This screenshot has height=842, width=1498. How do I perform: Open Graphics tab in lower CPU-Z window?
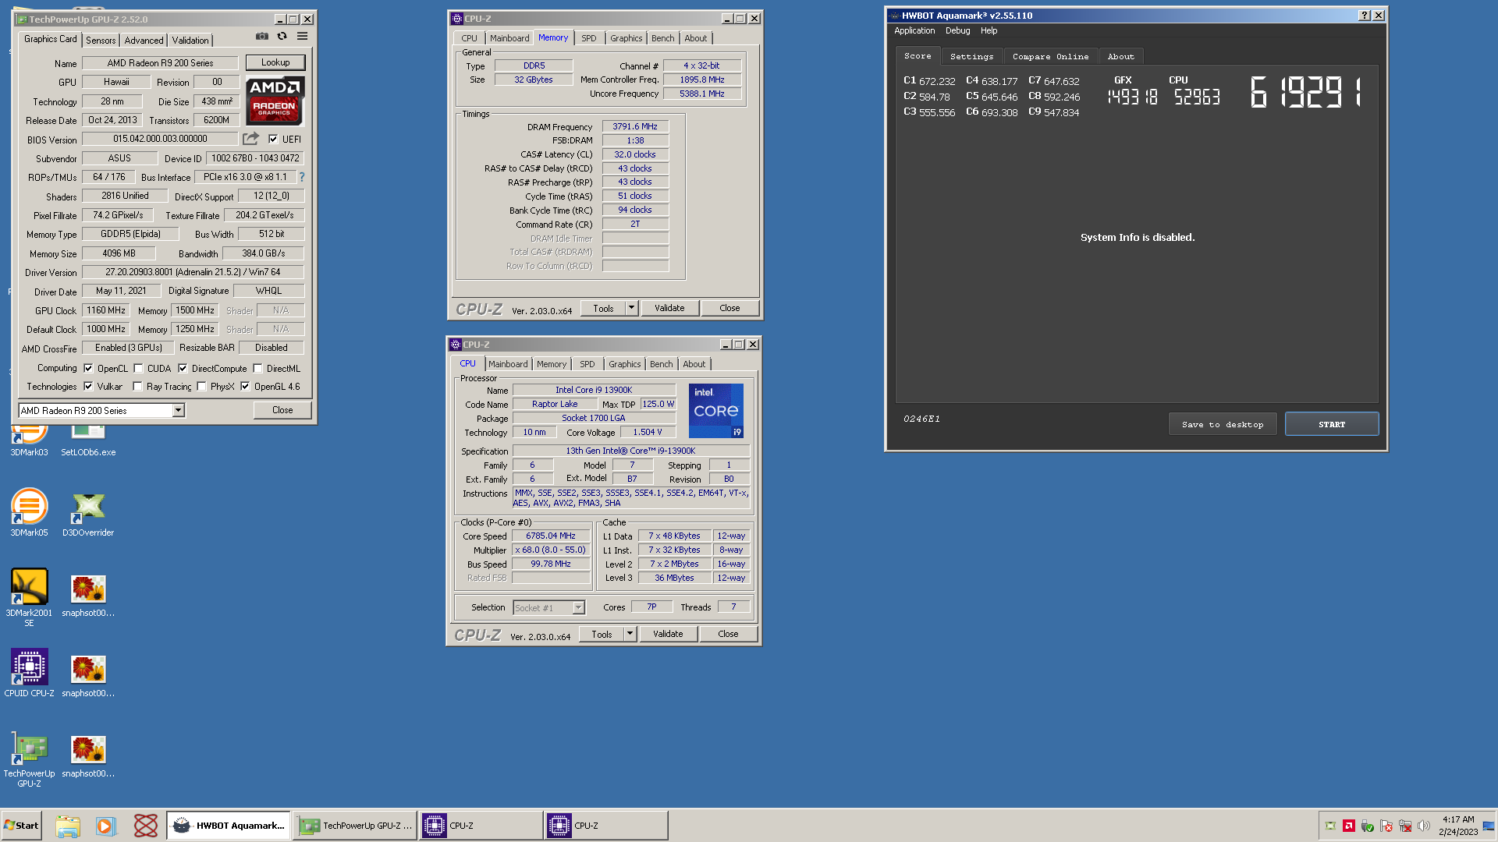pyautogui.click(x=624, y=364)
